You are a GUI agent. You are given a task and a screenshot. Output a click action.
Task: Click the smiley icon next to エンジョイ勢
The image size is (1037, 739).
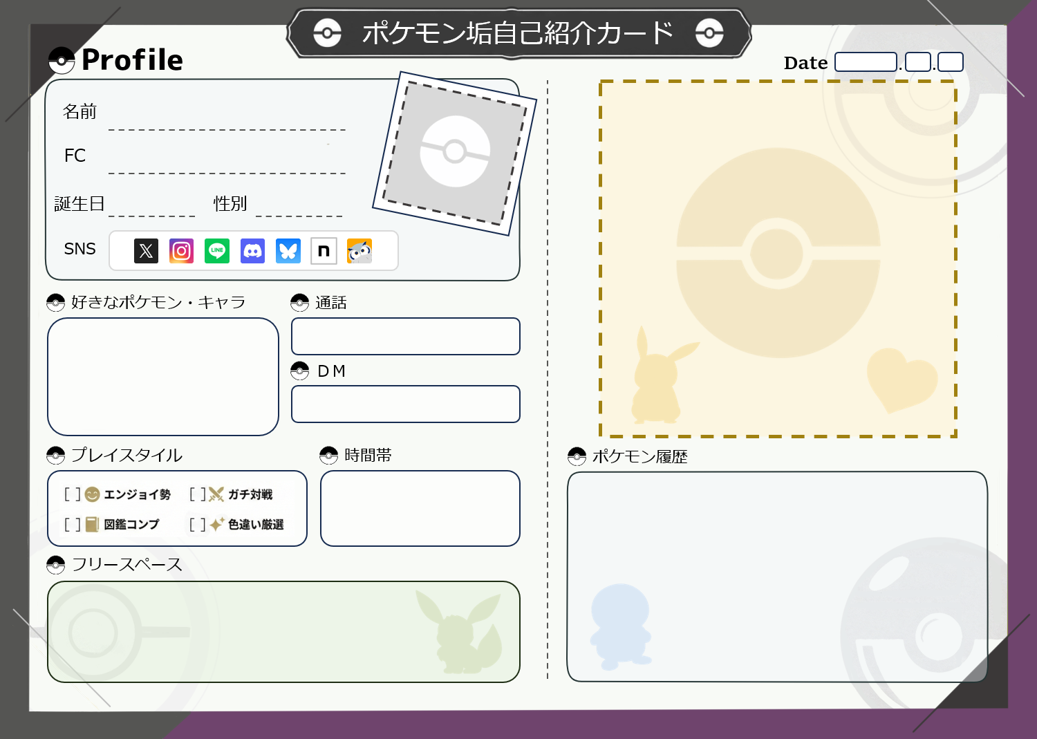(x=93, y=494)
